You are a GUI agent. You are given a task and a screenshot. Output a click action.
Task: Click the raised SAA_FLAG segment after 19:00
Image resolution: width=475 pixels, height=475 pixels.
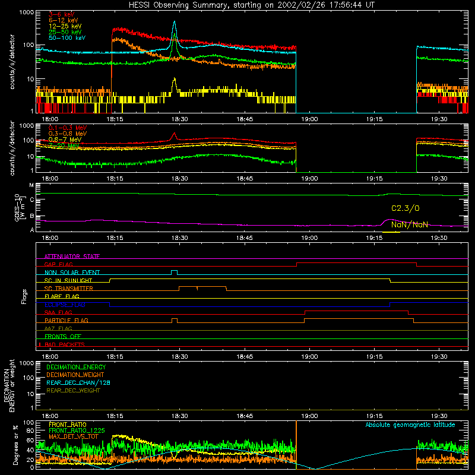pos(357,311)
